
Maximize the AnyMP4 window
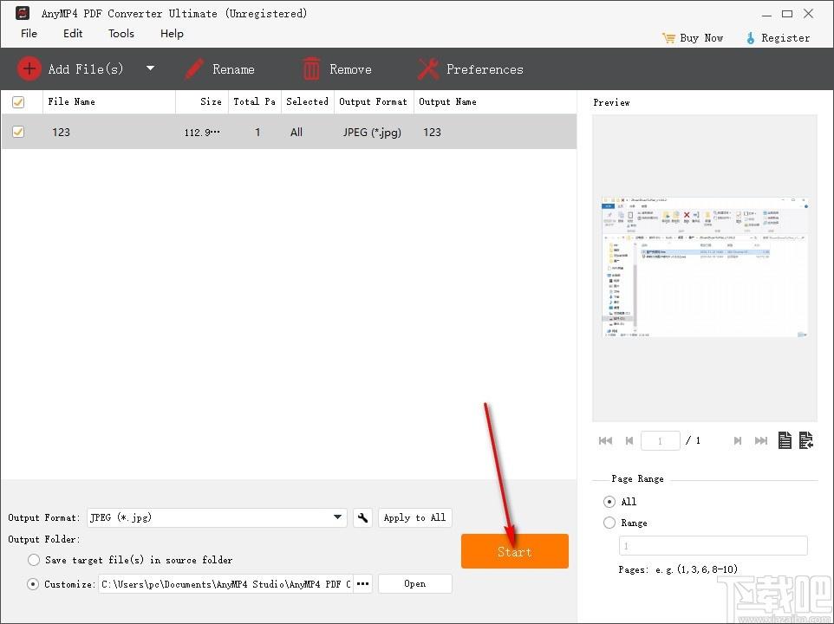click(x=787, y=14)
